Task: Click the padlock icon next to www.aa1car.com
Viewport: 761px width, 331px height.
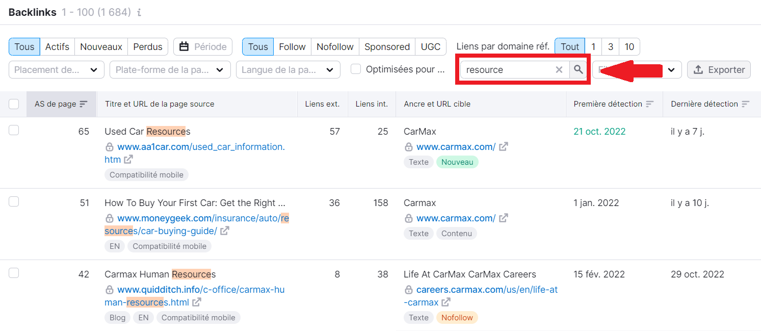Action: coord(110,147)
